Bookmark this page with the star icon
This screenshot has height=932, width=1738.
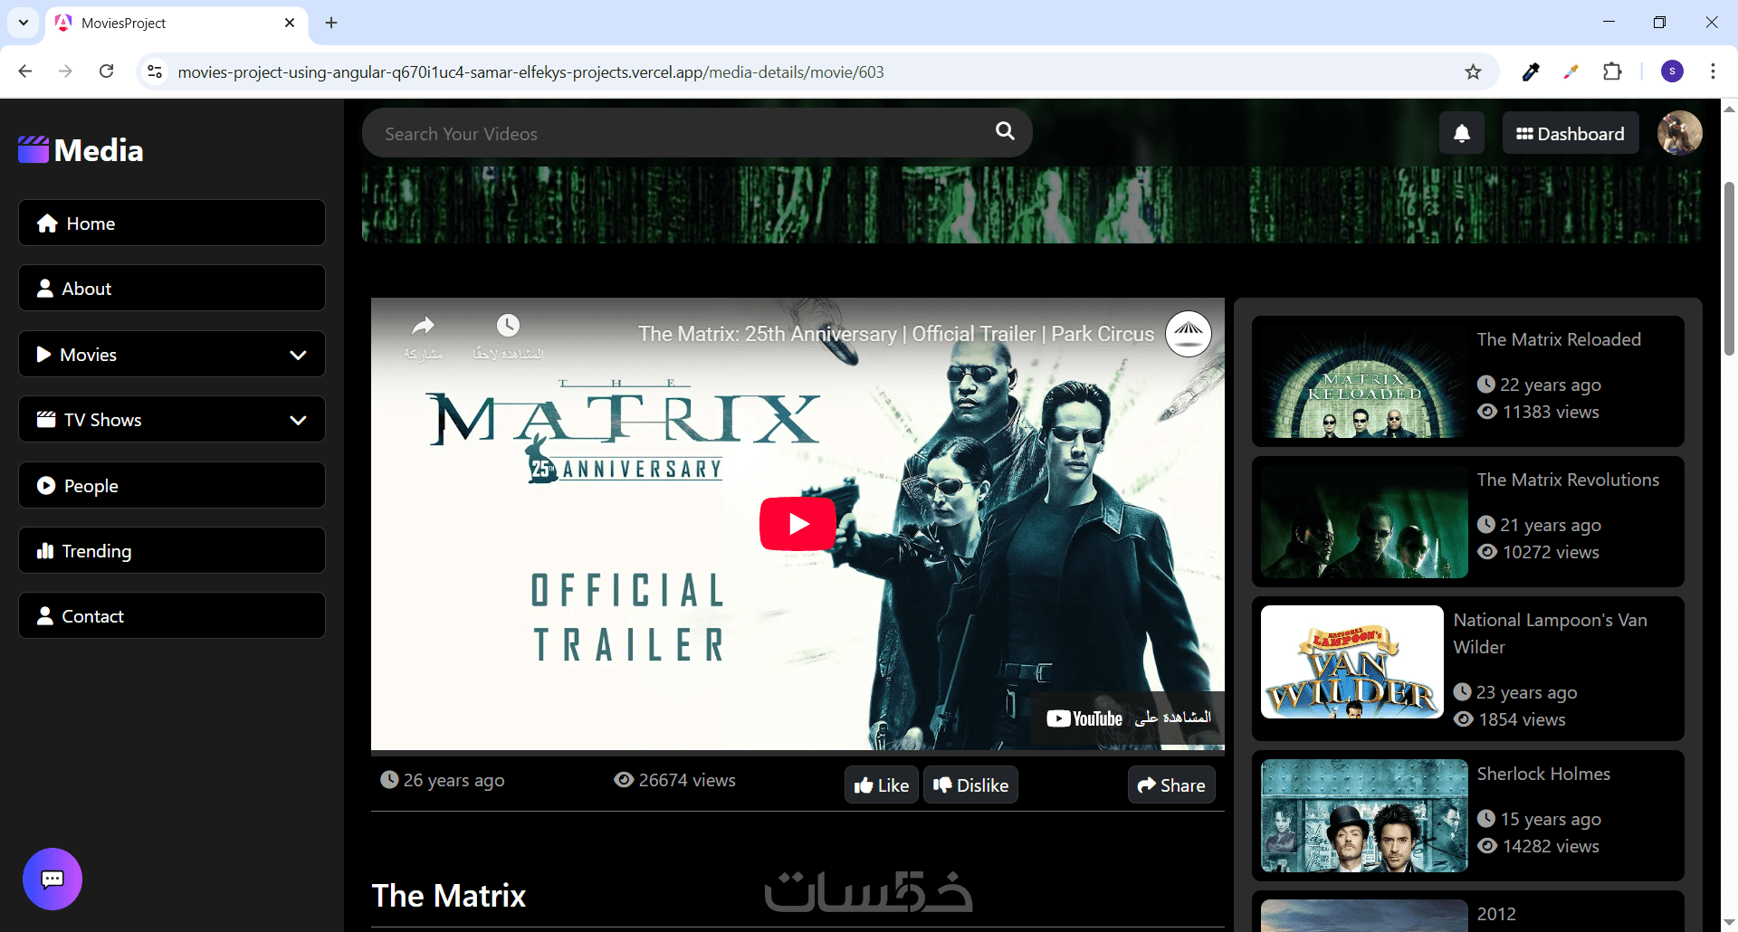point(1474,72)
